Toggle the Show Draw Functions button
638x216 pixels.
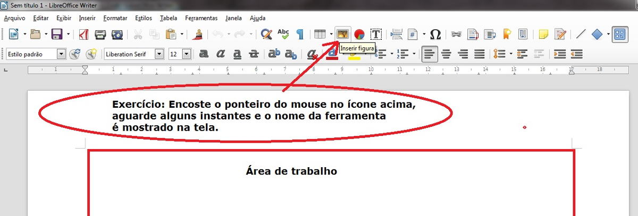pos(619,34)
